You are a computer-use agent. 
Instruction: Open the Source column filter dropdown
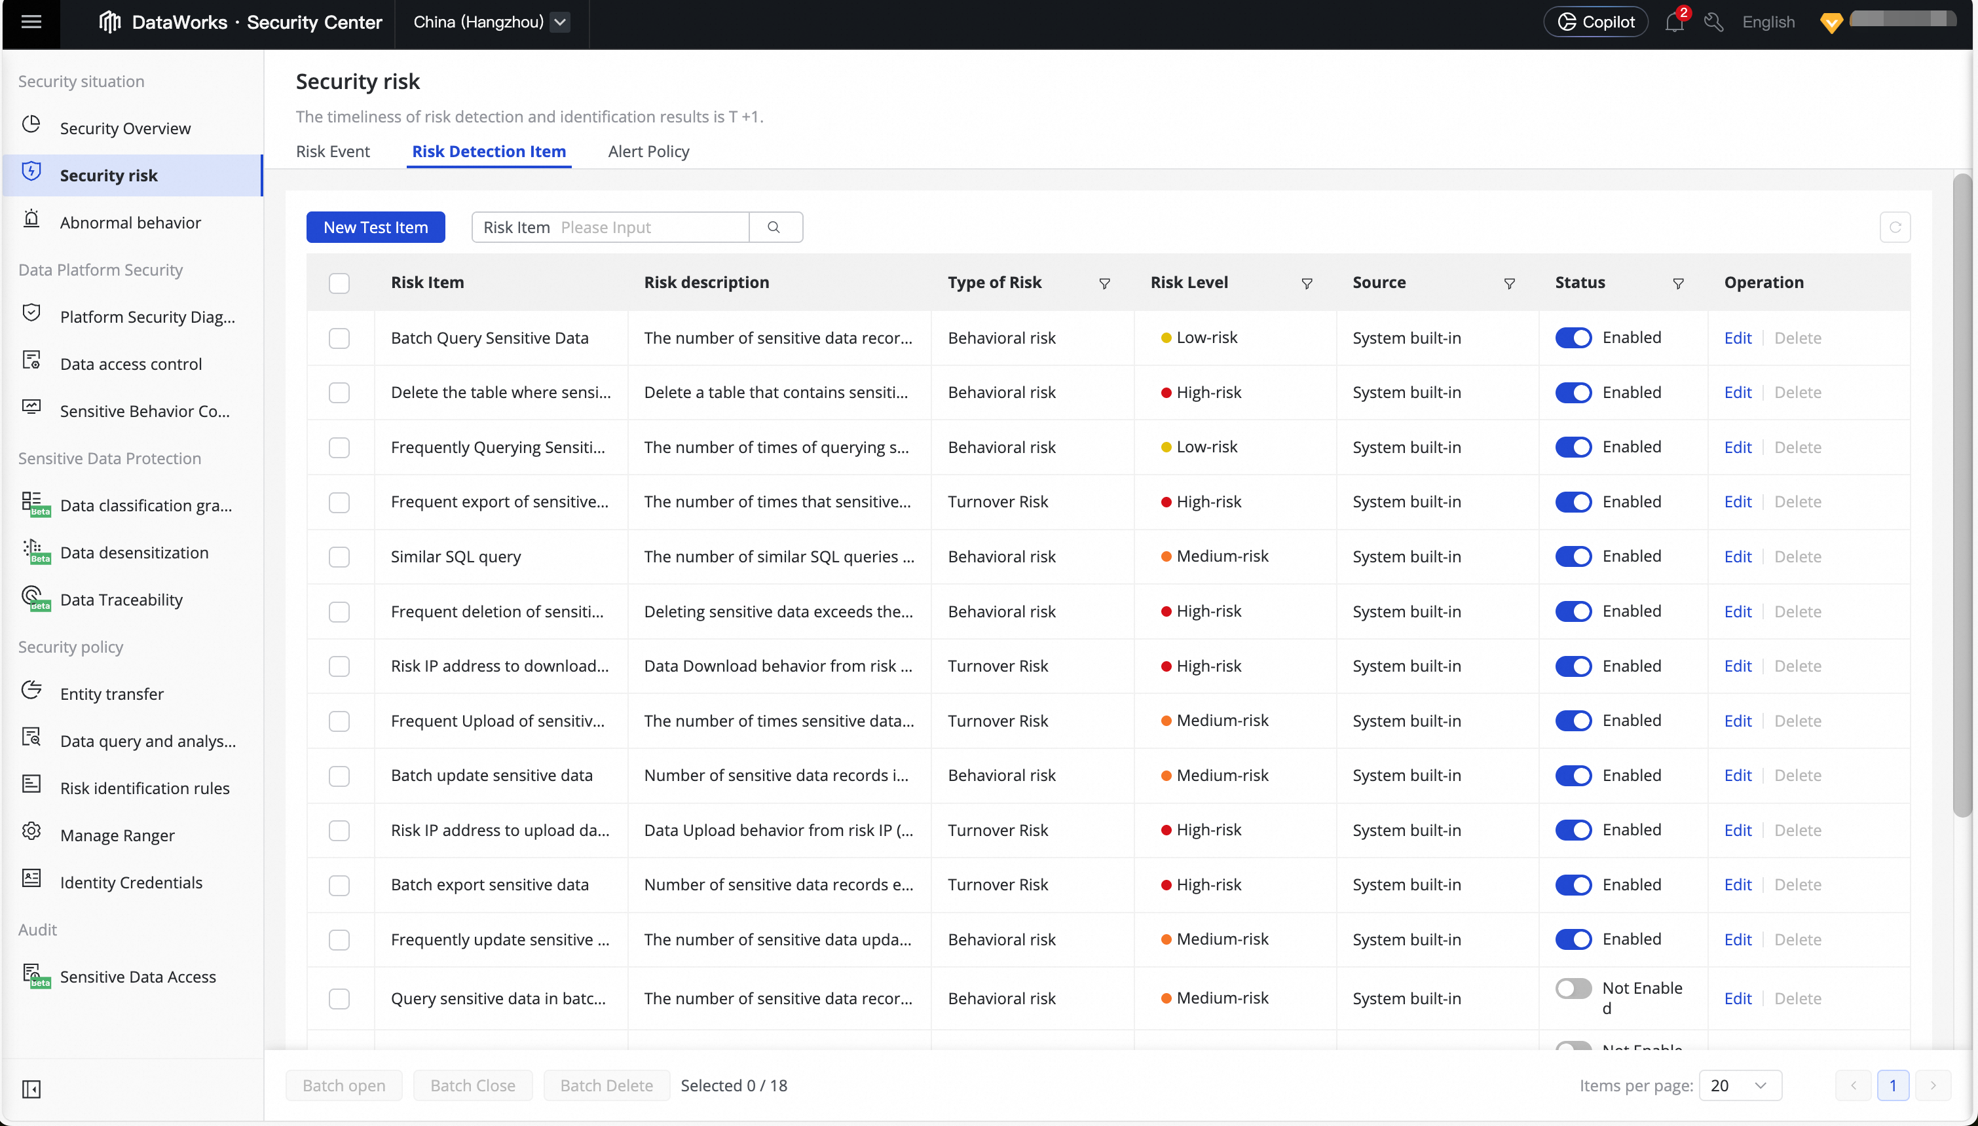pyautogui.click(x=1509, y=283)
